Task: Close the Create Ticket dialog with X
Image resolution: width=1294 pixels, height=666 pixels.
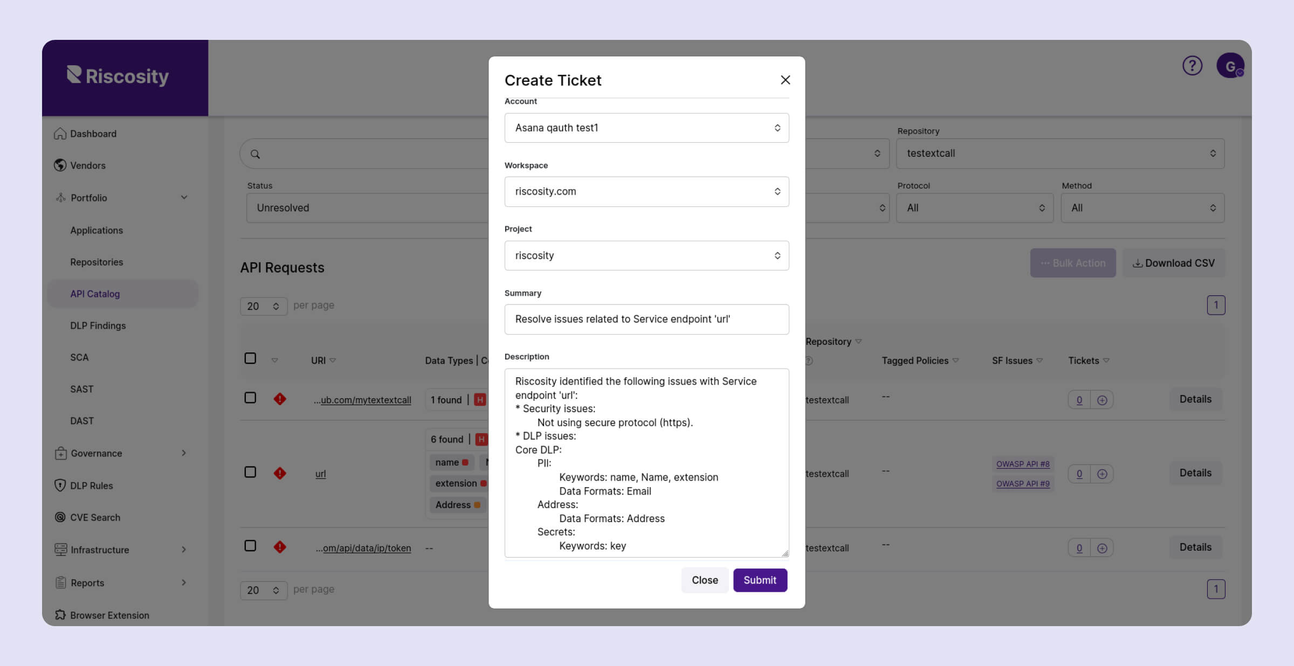Action: pyautogui.click(x=785, y=80)
